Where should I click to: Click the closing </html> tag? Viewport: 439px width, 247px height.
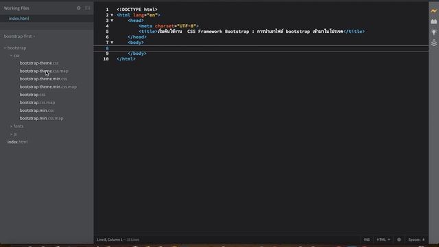(x=126, y=59)
